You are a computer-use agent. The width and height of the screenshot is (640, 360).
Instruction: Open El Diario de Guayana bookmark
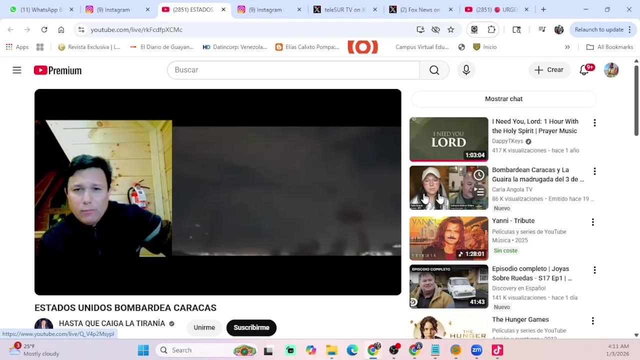pyautogui.click(x=161, y=47)
